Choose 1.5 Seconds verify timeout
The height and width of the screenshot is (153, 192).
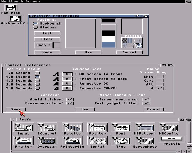click(37, 81)
